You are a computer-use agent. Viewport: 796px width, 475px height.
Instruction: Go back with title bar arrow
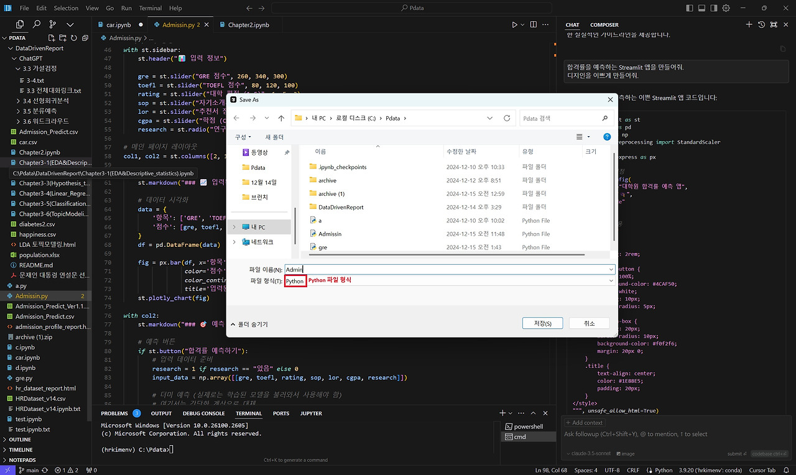click(249, 8)
